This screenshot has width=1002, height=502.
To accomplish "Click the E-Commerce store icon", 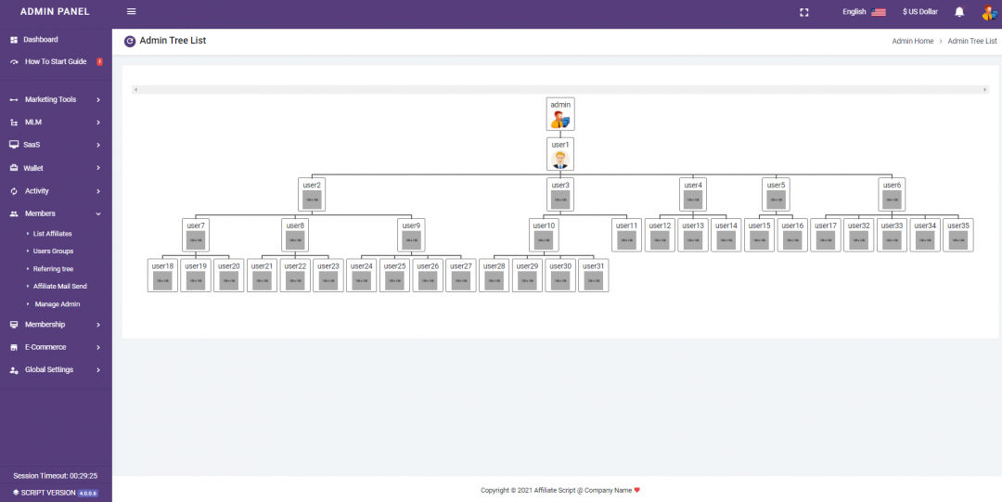I will [14, 347].
